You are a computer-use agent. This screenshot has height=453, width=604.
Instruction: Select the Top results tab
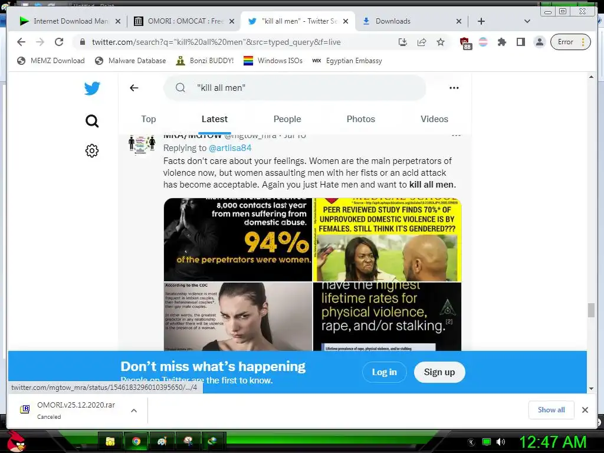click(149, 119)
